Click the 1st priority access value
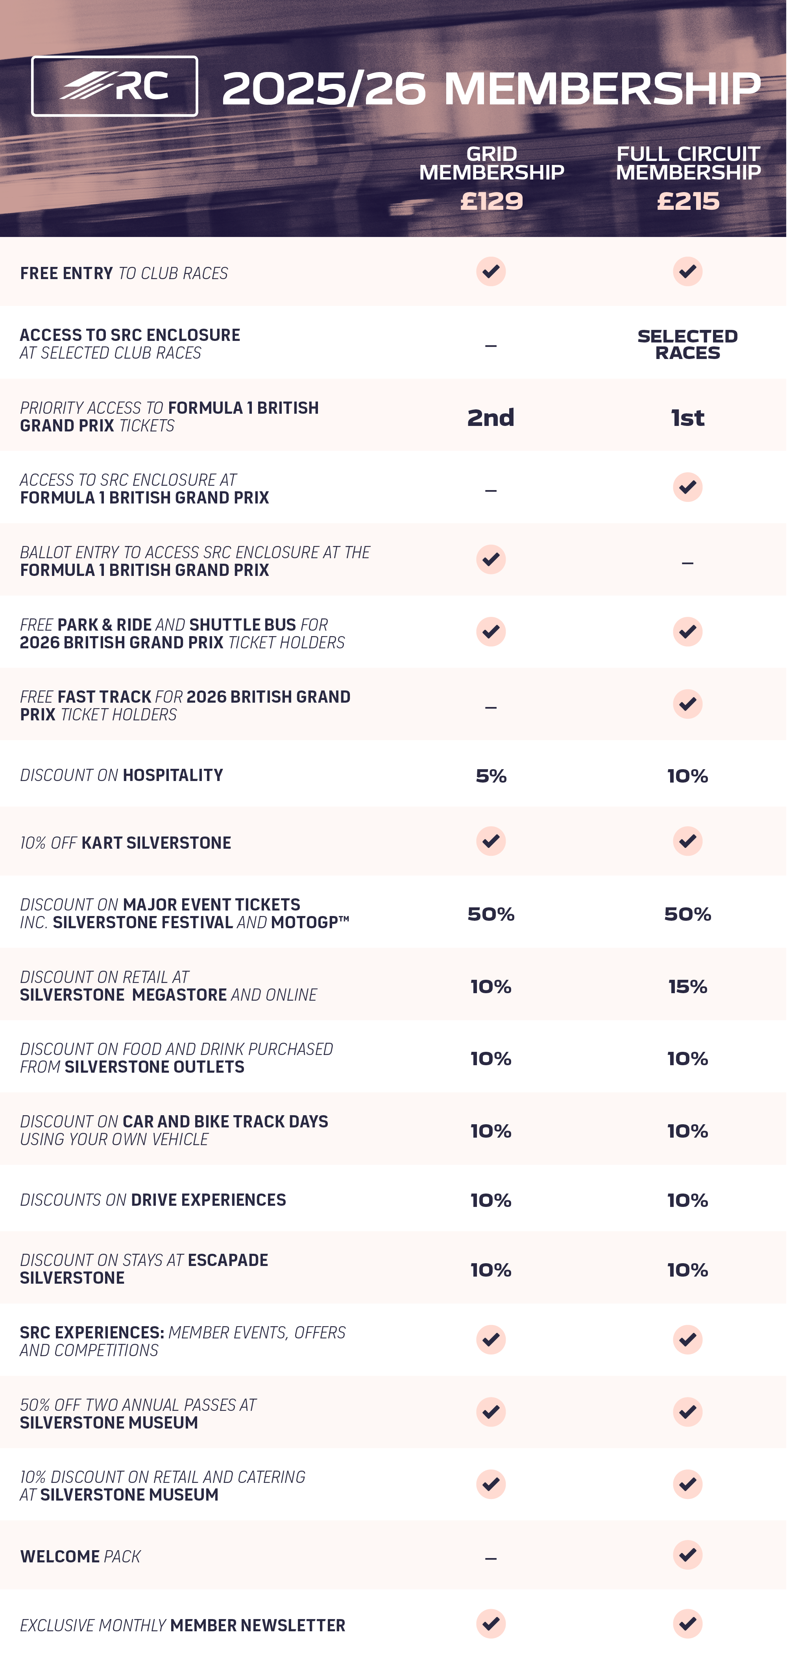 (687, 418)
